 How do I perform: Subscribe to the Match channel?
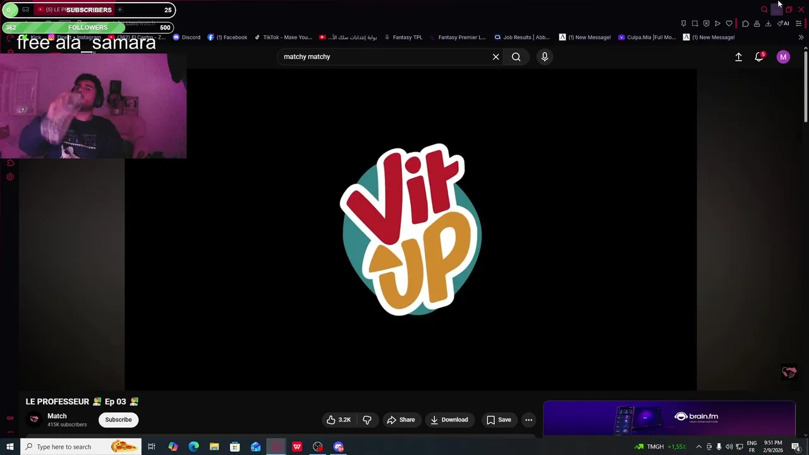pos(118,420)
